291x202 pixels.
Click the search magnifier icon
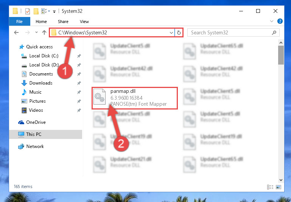pyautogui.click(x=274, y=32)
